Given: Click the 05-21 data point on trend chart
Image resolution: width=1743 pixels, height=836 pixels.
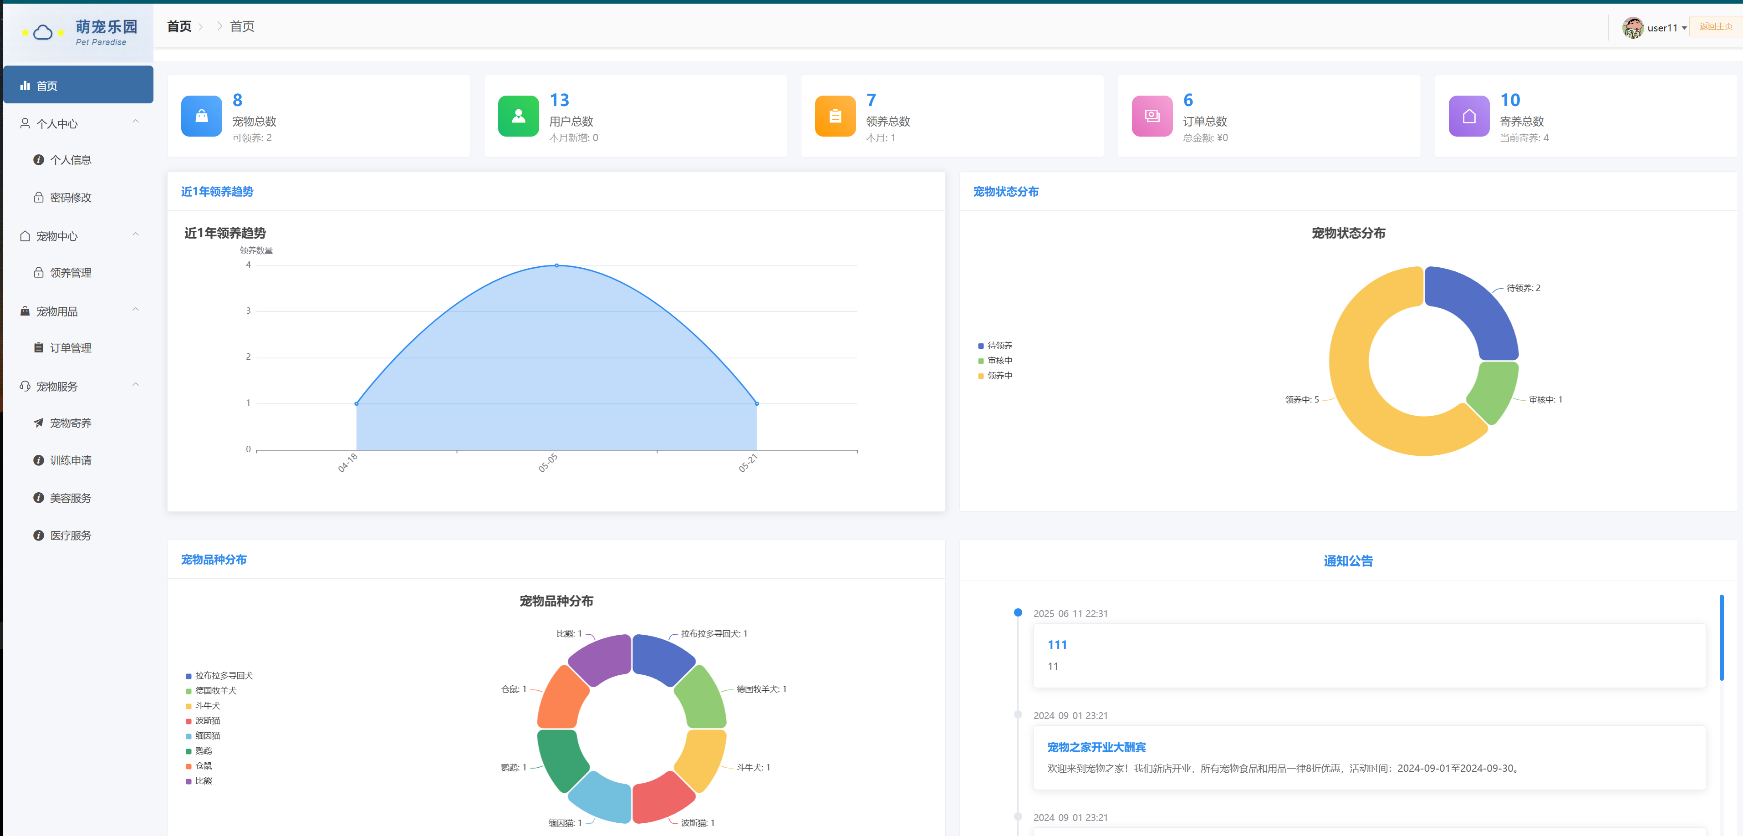Looking at the screenshot, I should tap(757, 403).
